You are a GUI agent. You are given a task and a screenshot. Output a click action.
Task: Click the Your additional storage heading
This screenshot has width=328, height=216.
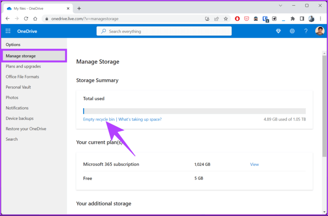tap(104, 204)
